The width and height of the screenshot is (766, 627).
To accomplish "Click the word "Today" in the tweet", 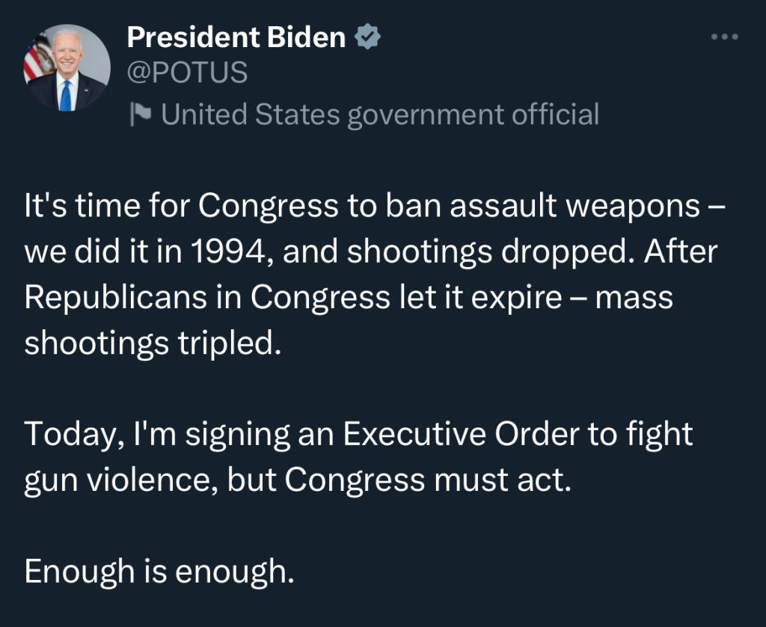I will pos(67,434).
